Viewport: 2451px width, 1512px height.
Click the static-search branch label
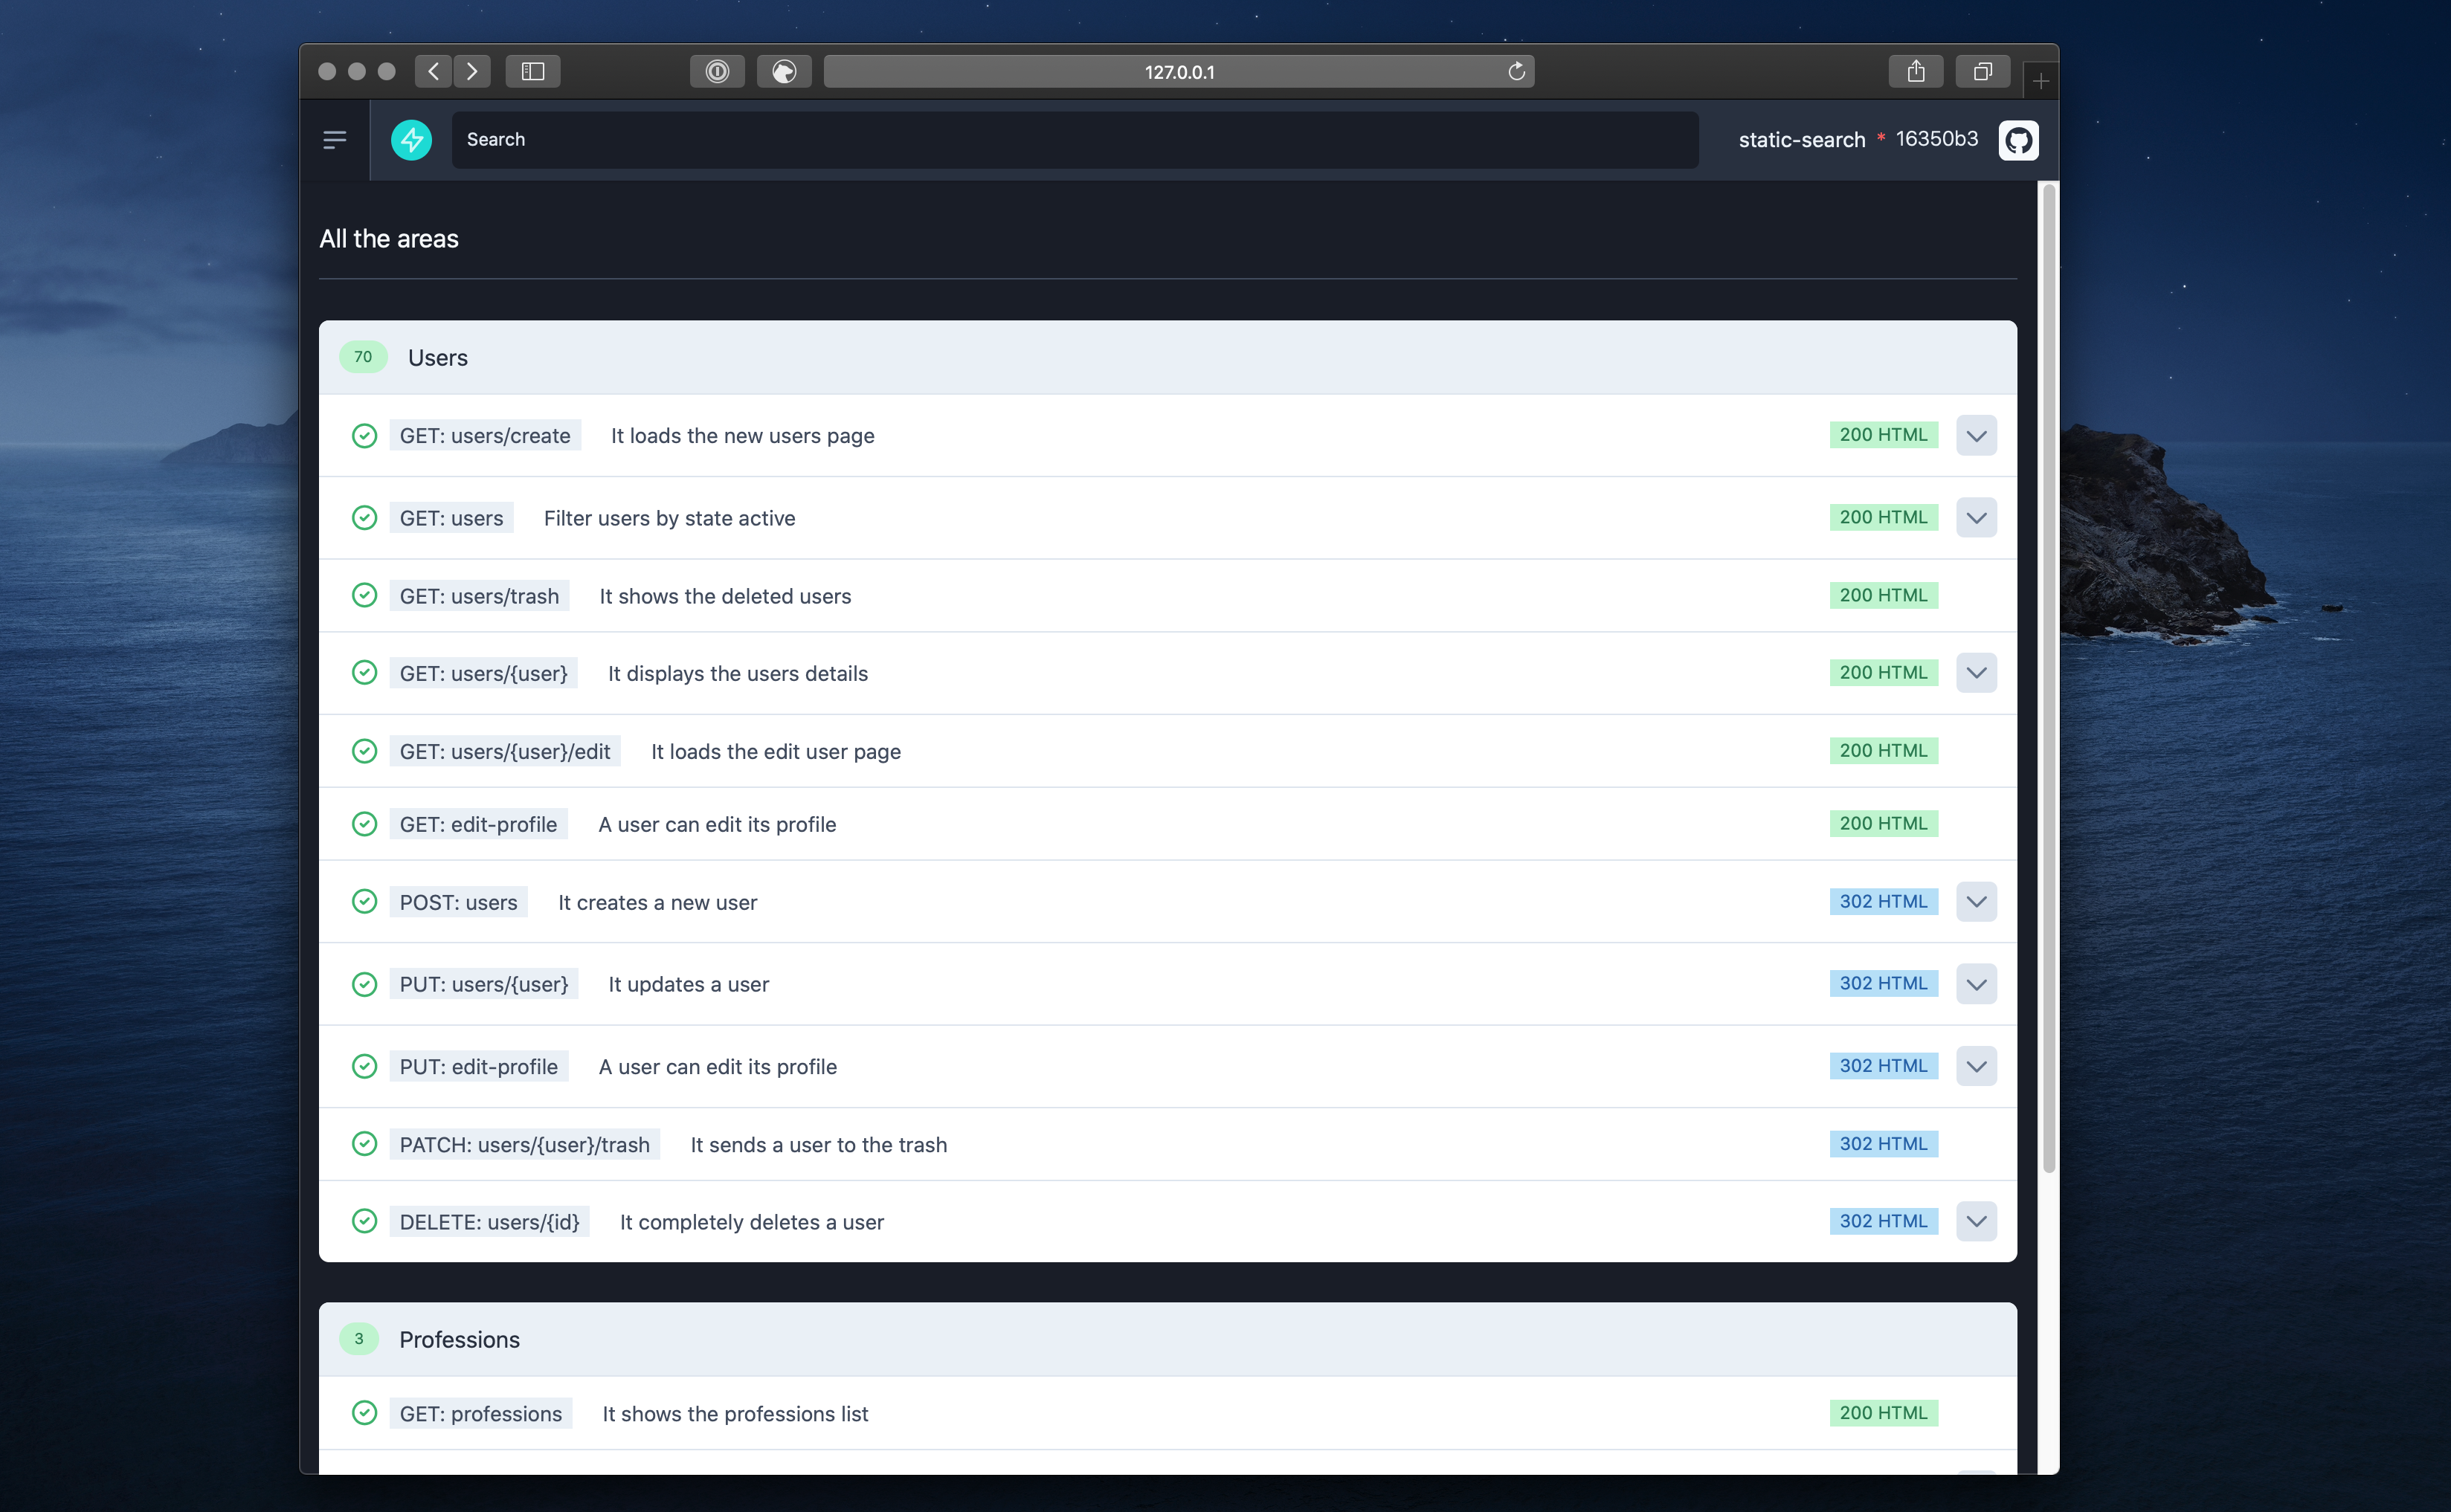tap(1801, 140)
